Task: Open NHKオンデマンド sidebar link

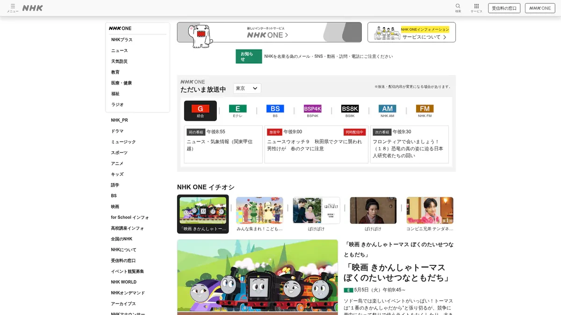Action: [128, 293]
